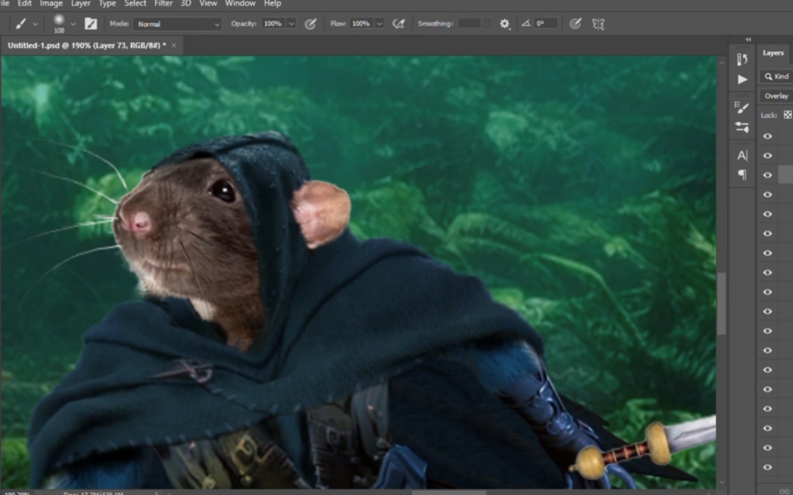The height and width of the screenshot is (495, 793).
Task: Open smoothing options gear
Action: (505, 24)
